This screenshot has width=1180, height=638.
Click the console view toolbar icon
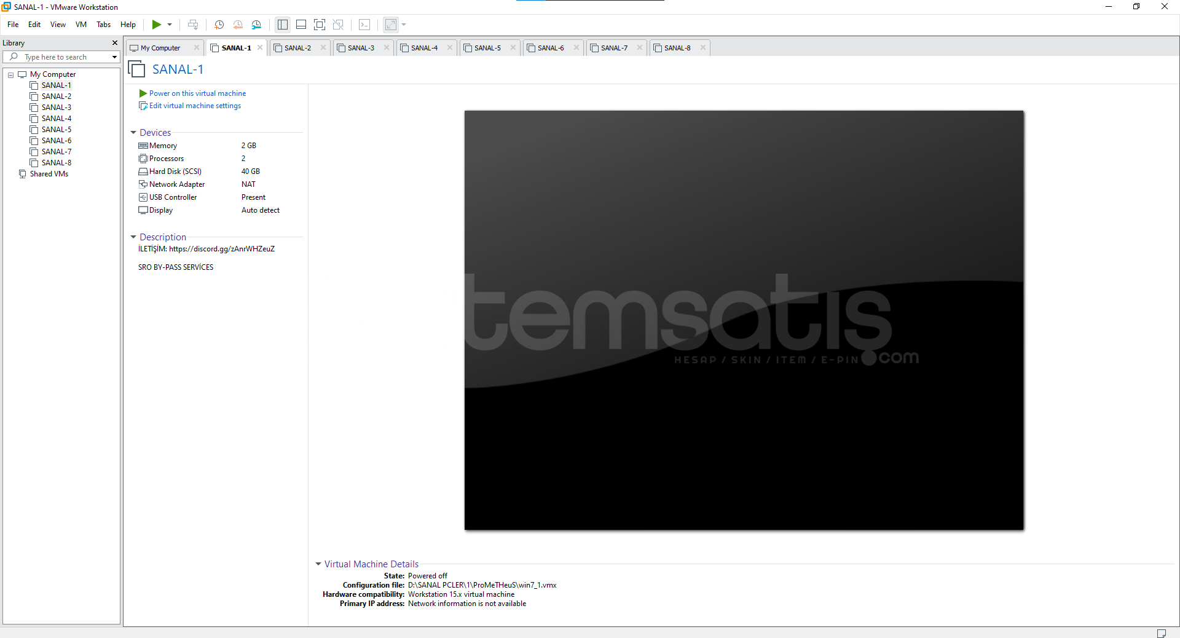click(x=364, y=25)
